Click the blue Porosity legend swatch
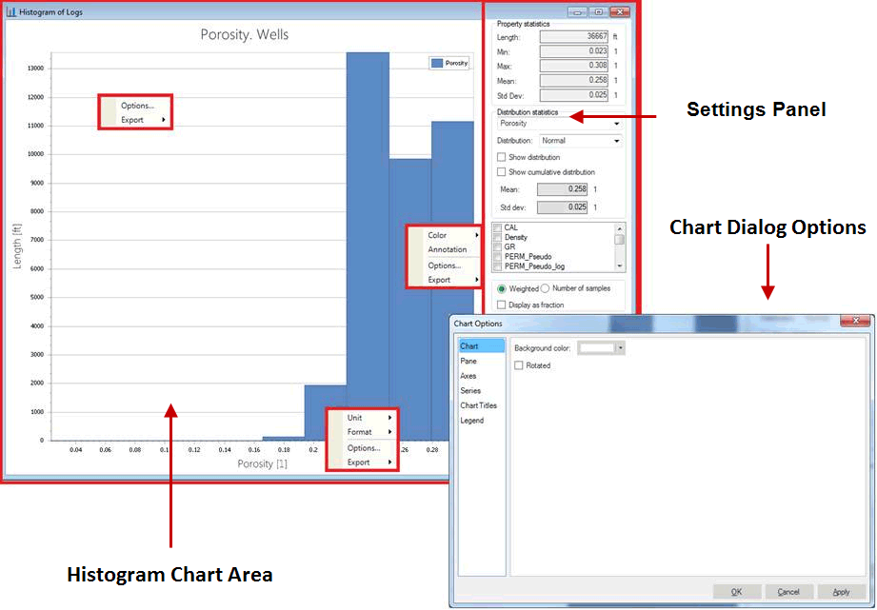877x610 pixels. point(437,64)
